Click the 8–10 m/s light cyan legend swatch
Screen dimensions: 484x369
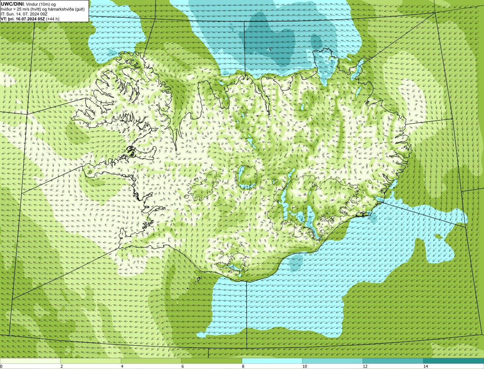pyautogui.click(x=272, y=361)
